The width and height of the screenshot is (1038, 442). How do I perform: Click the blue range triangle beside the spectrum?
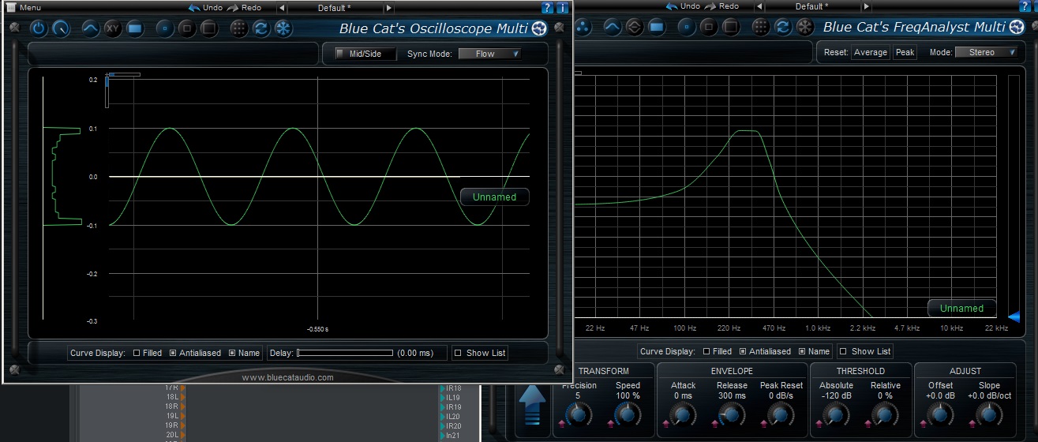(1015, 317)
